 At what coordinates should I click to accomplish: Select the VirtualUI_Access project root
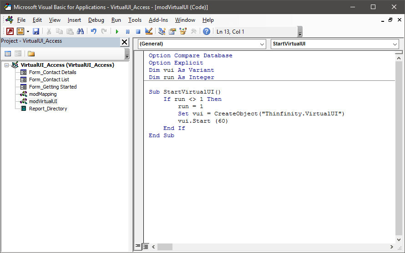click(67, 65)
